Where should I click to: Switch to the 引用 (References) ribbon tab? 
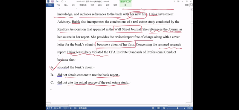coord(92,5)
